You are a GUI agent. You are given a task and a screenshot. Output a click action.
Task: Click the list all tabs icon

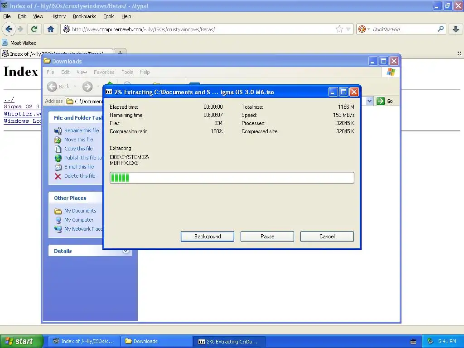pyautogui.click(x=459, y=53)
